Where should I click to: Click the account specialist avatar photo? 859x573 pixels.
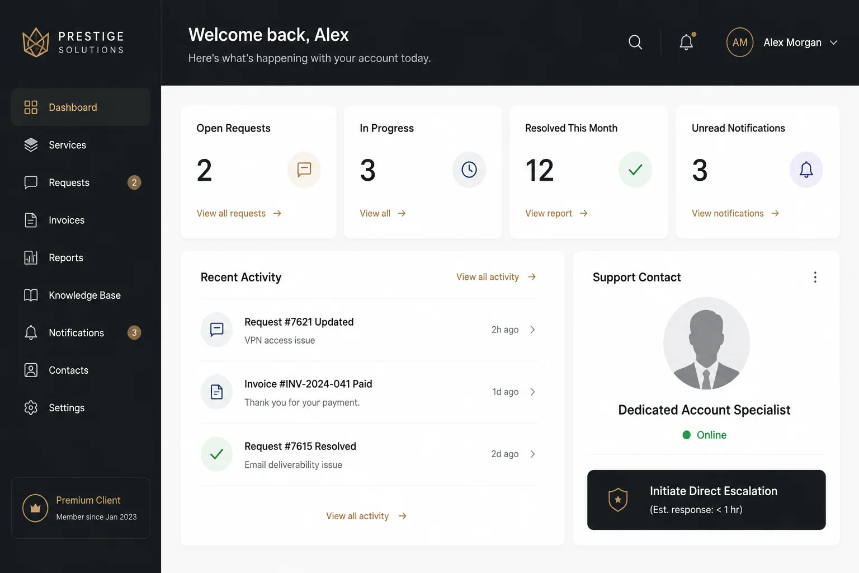(706, 343)
